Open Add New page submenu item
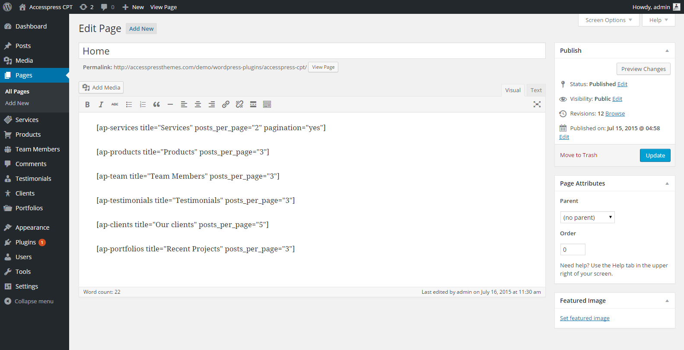 [35, 103]
